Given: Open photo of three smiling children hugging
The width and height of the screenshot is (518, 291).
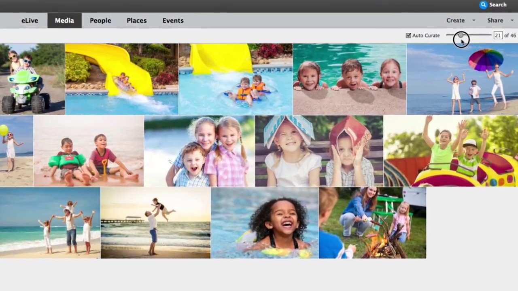Looking at the screenshot, I should click(200, 151).
